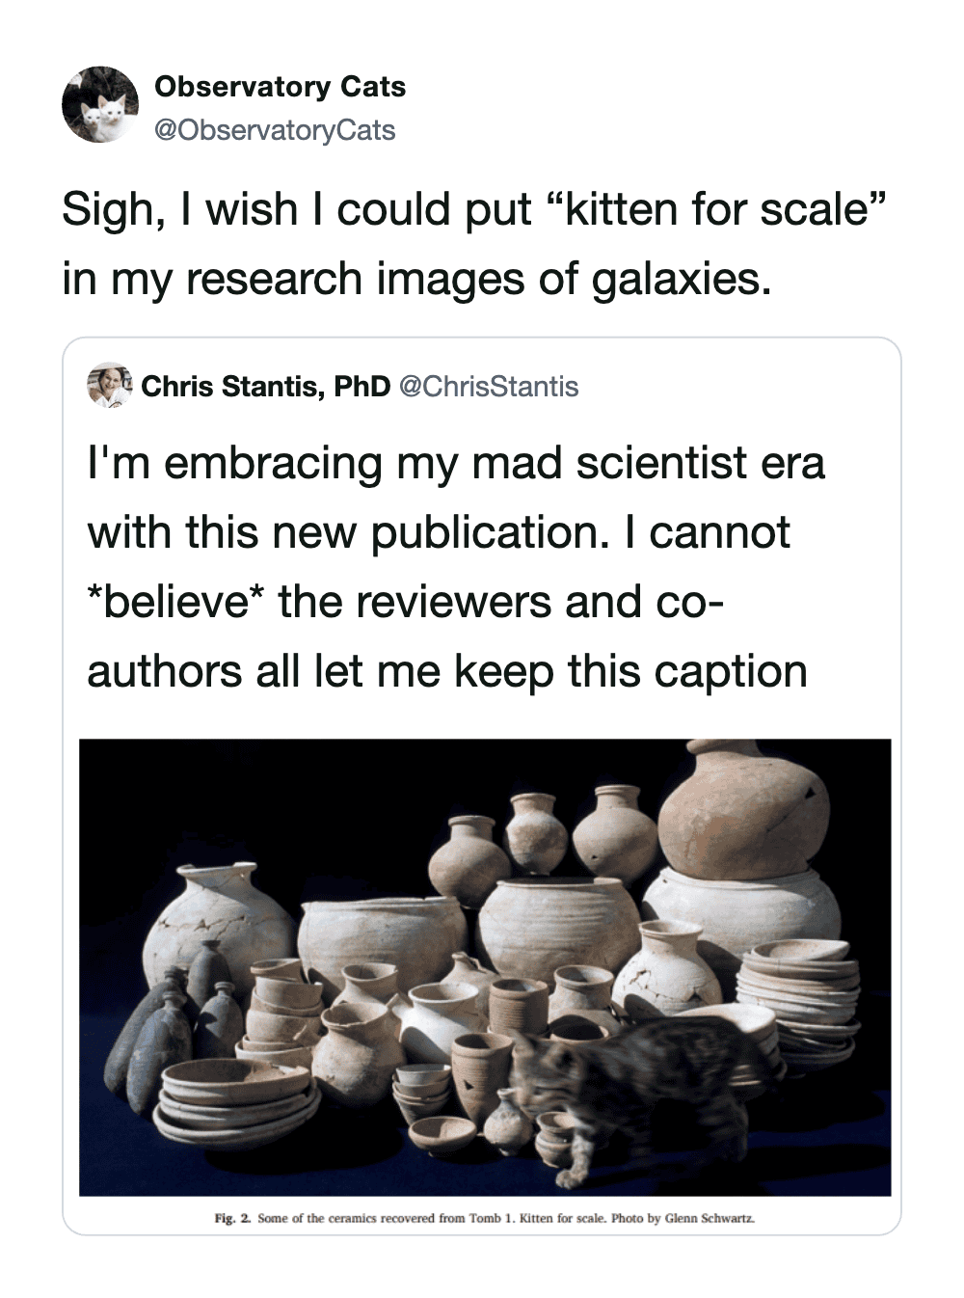Click the "Fig. 2." label under the photo
The width and height of the screenshot is (964, 1298).
coord(232,1218)
